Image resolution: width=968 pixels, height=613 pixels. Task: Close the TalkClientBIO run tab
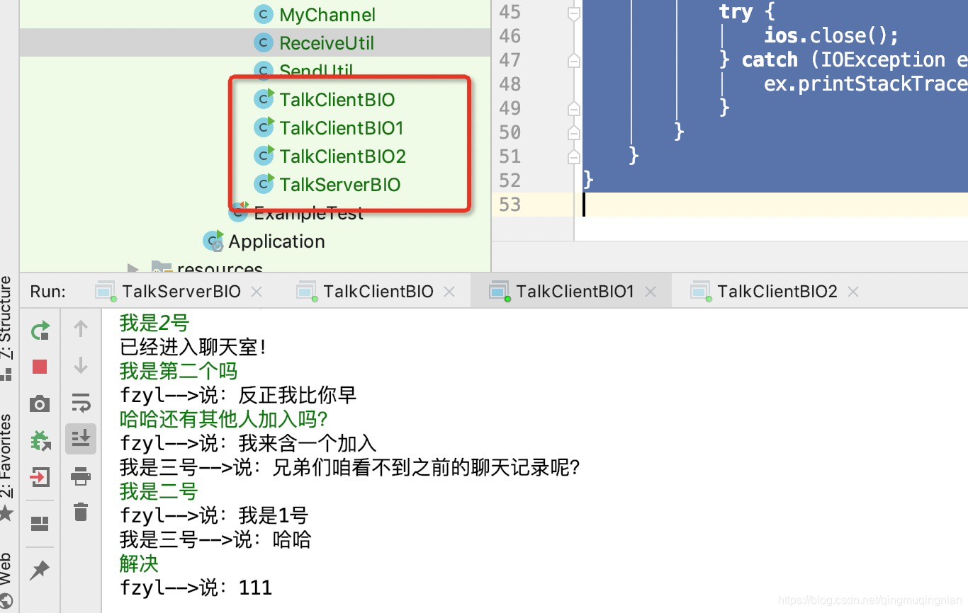click(x=449, y=292)
